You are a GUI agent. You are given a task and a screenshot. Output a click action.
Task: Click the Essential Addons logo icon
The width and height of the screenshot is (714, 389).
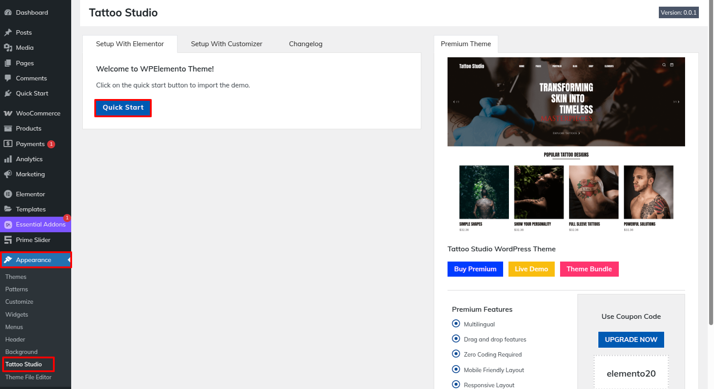[8, 225]
